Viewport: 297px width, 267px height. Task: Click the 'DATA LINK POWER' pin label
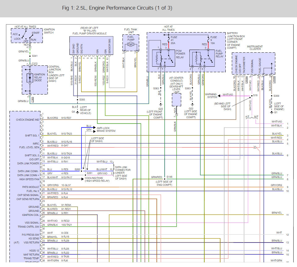tap(28, 163)
